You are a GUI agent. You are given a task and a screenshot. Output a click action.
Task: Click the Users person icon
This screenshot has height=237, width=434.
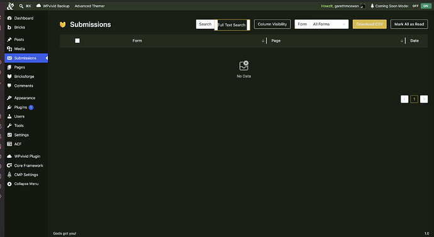pyautogui.click(x=9, y=116)
